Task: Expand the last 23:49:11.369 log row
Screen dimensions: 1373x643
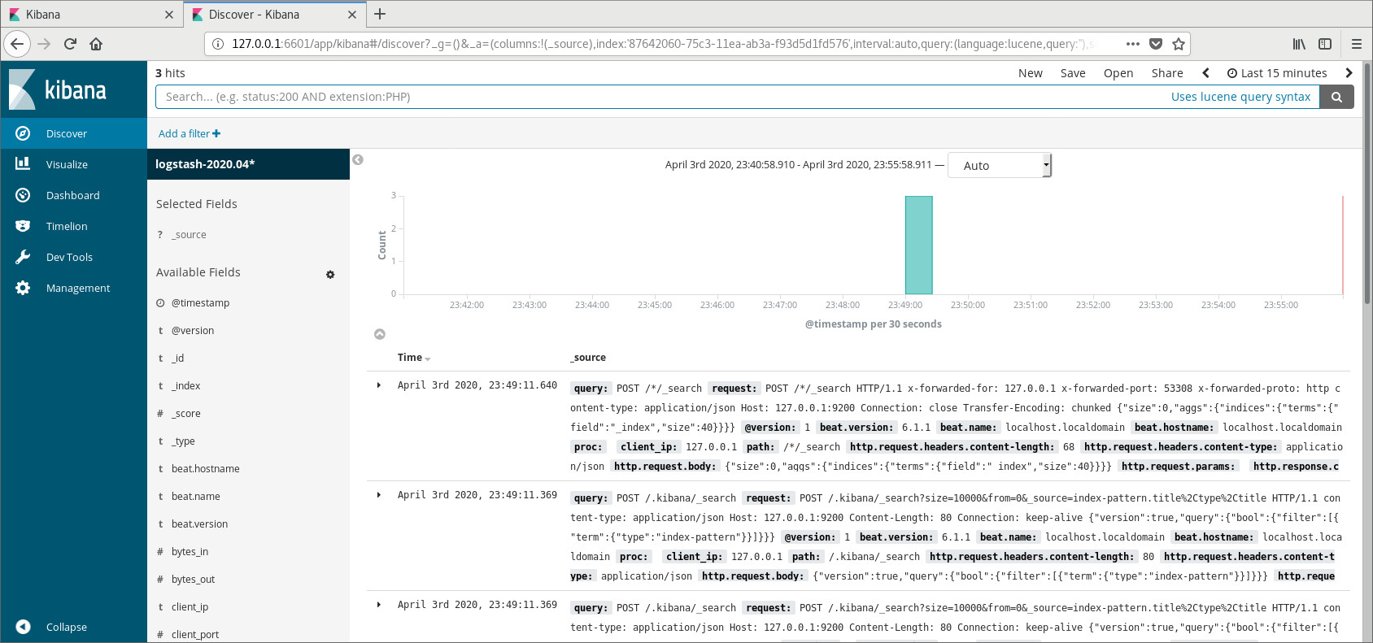Action: pyautogui.click(x=379, y=605)
